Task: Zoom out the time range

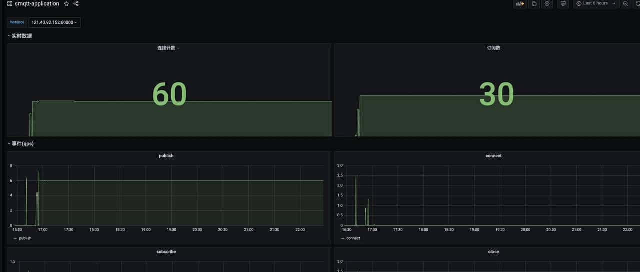Action: point(625,4)
